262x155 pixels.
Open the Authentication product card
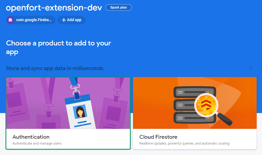tap(68, 112)
